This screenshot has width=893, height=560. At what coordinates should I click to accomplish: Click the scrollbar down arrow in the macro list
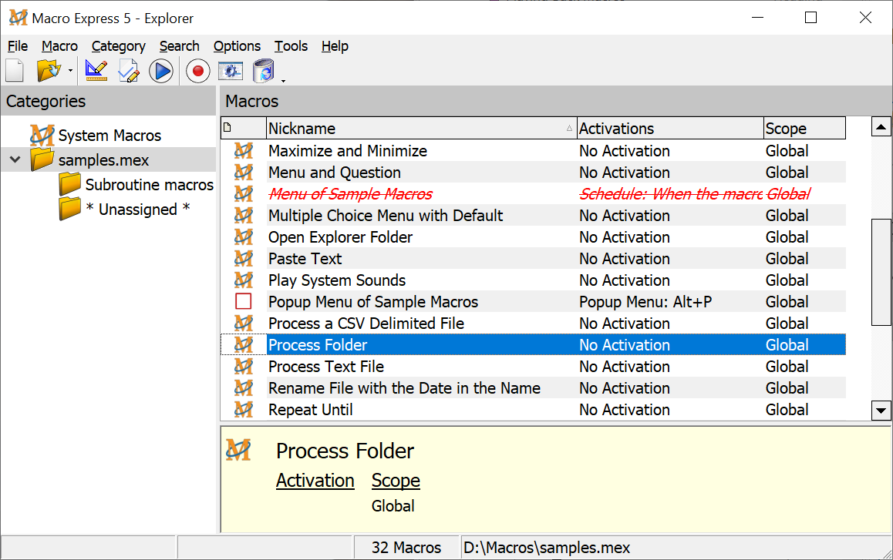tap(881, 411)
